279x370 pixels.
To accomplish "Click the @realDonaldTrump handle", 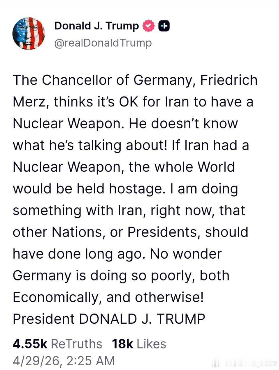I will point(103,43).
